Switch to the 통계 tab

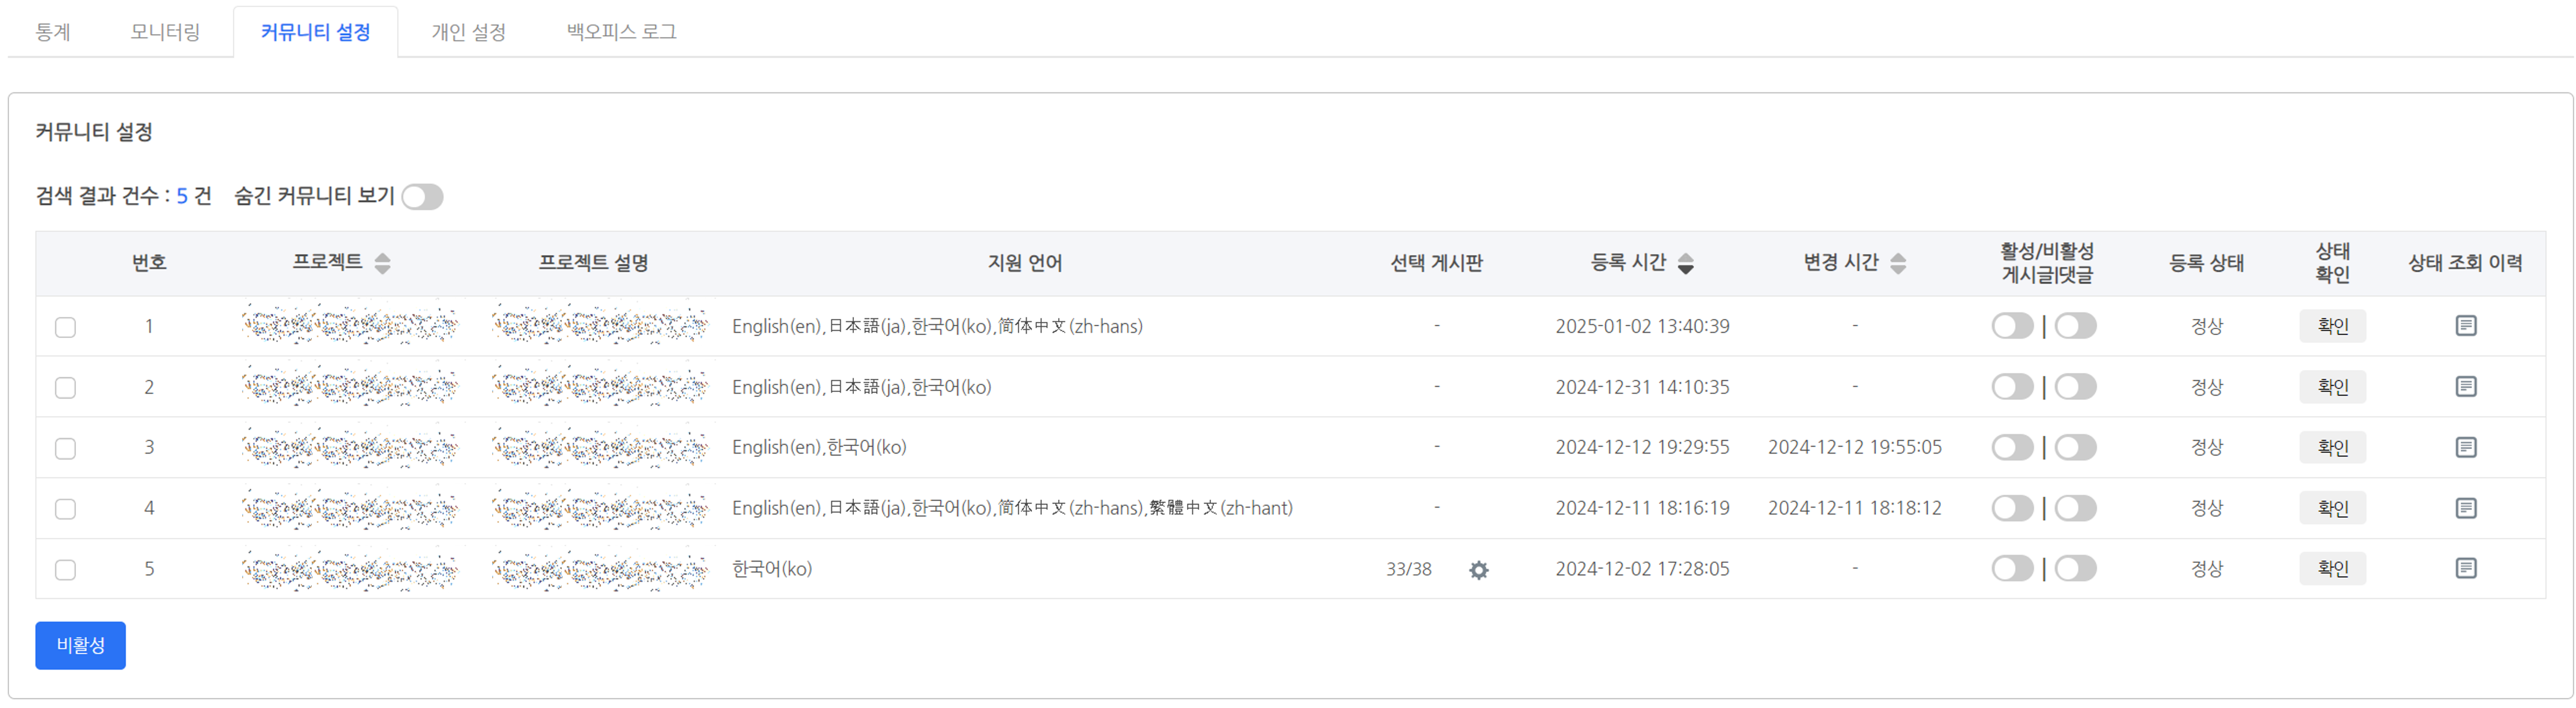[x=53, y=32]
